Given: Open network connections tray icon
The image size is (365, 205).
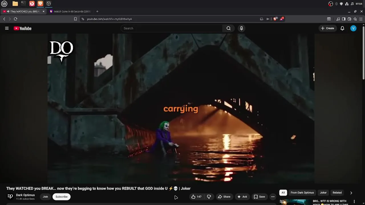Looking at the screenshot, I should 347,4.
